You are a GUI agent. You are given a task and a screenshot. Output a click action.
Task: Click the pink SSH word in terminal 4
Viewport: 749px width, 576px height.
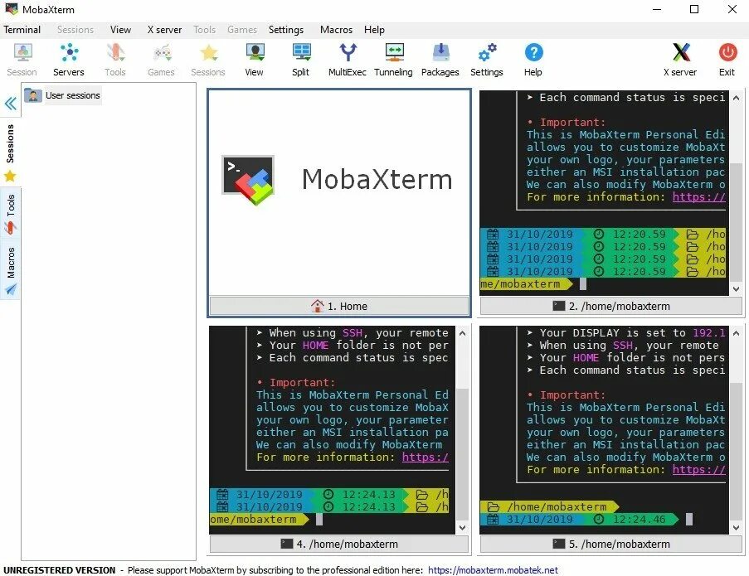(x=352, y=333)
